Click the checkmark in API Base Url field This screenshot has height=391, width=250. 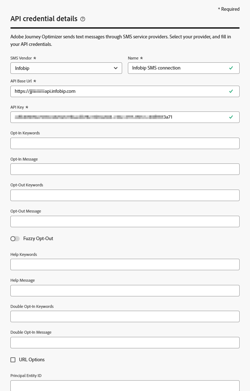coord(231,91)
